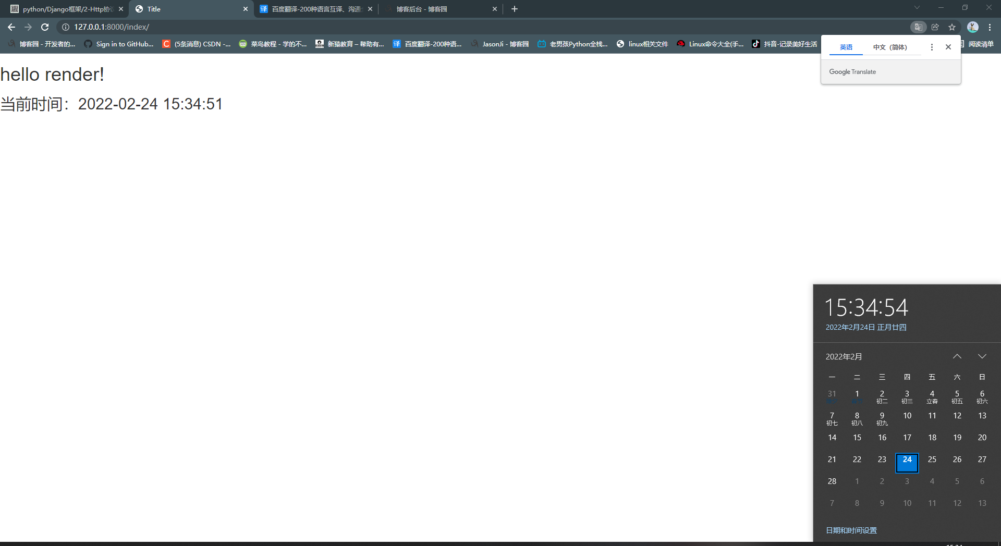
Task: Click the Google Translate label in popup
Action: (852, 72)
